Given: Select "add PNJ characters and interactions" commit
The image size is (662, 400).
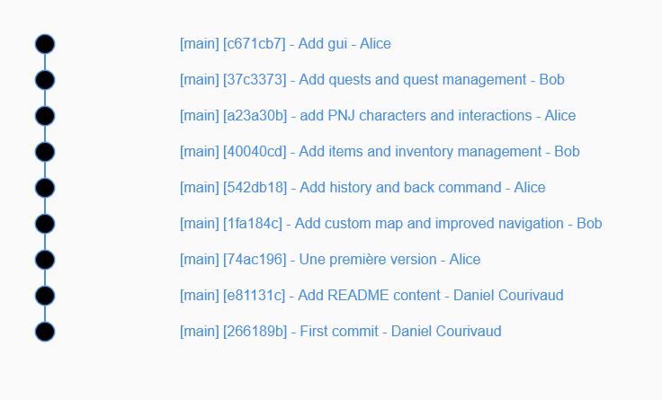Looking at the screenshot, I should 378,115.
